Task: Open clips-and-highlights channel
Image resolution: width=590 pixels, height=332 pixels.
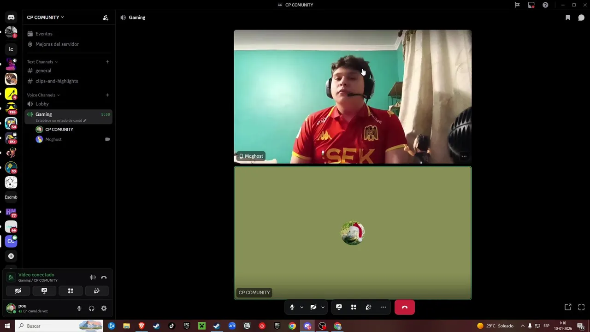Action: [68, 81]
